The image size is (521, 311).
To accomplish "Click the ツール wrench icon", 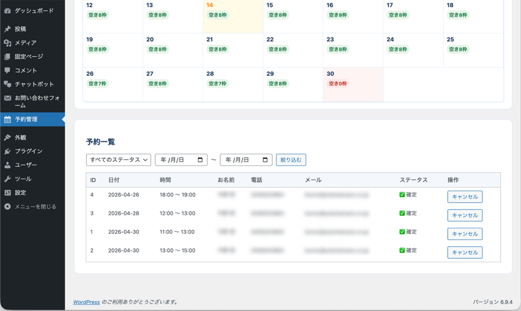I will (x=7, y=179).
